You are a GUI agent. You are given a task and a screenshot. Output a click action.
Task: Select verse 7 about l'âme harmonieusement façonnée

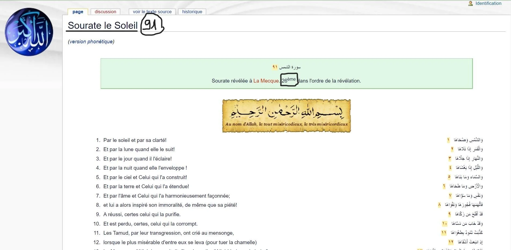(x=167, y=196)
